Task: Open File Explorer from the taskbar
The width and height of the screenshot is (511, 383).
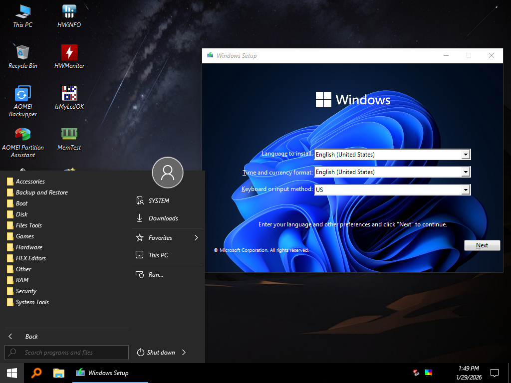Action: coord(58,373)
